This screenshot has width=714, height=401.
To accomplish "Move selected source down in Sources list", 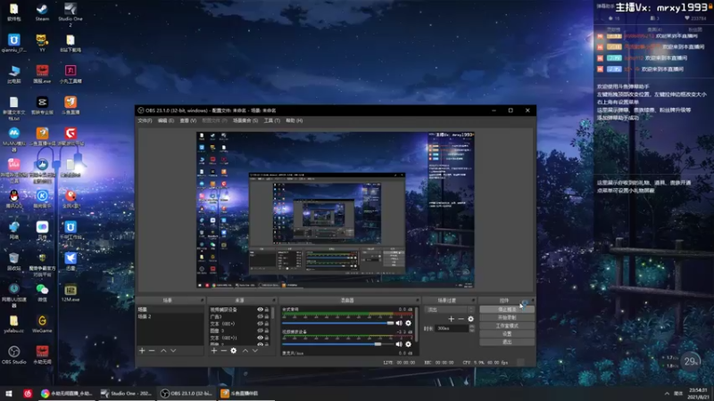I will tap(255, 350).
